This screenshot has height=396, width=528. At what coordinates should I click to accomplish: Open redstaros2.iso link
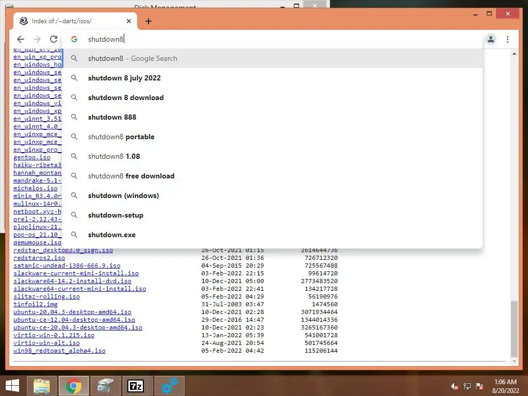39,258
